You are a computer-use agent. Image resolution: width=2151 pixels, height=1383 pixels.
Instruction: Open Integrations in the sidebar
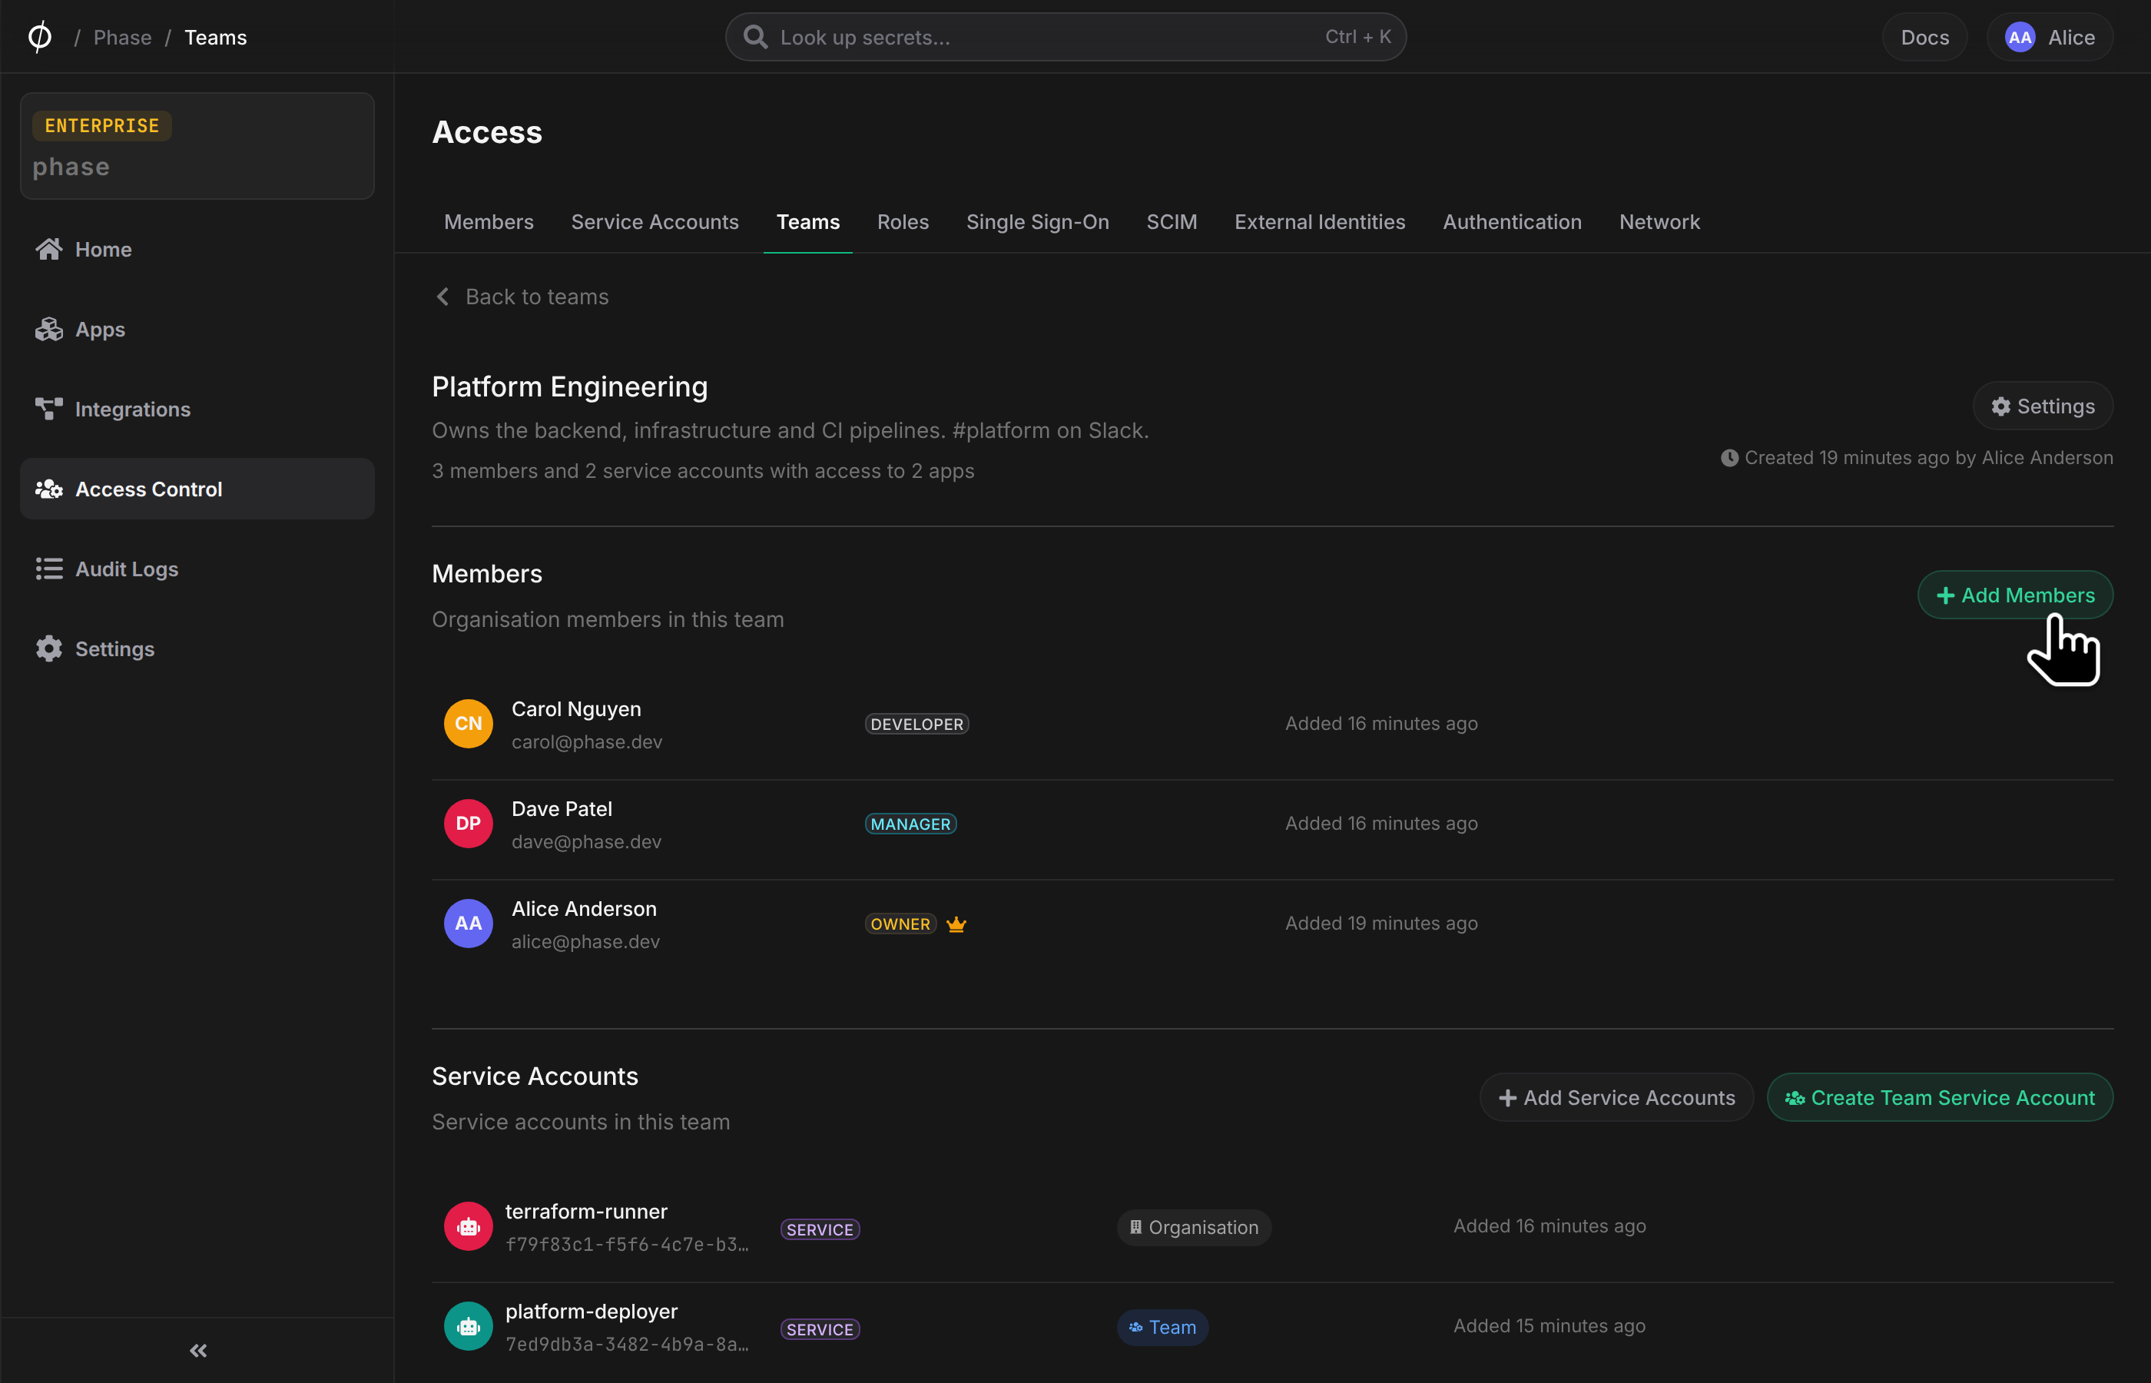[197, 409]
